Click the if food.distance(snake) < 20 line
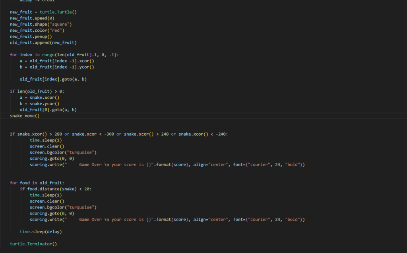This screenshot has height=253, width=407. pyautogui.click(x=56, y=189)
